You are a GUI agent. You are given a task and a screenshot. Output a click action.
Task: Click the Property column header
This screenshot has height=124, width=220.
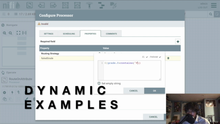click(44, 48)
